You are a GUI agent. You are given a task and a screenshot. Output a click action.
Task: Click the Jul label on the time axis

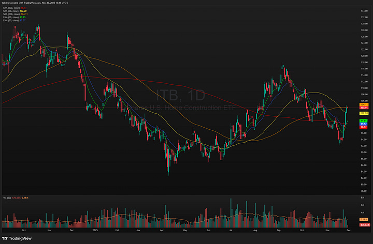[231, 230]
